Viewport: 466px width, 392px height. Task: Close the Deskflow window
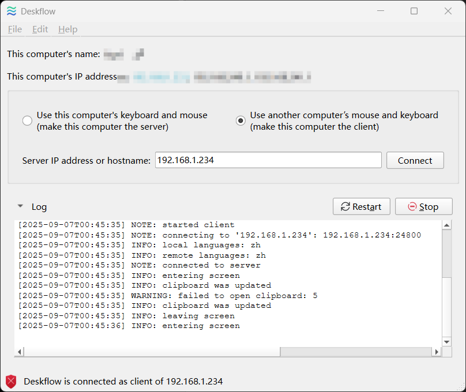[x=448, y=11]
